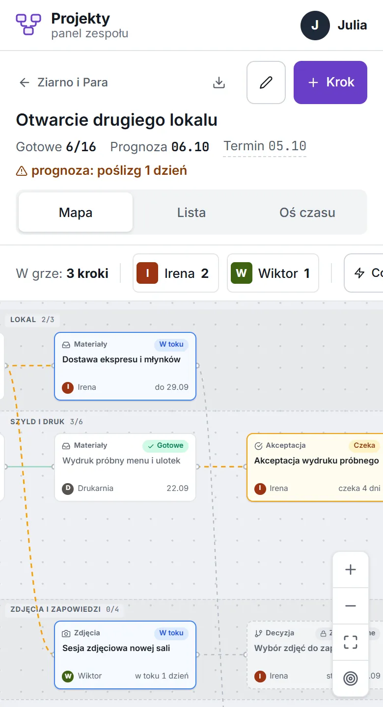Click the Akceptacja check-circle icon
This screenshot has height=707, width=383.
[x=259, y=446]
